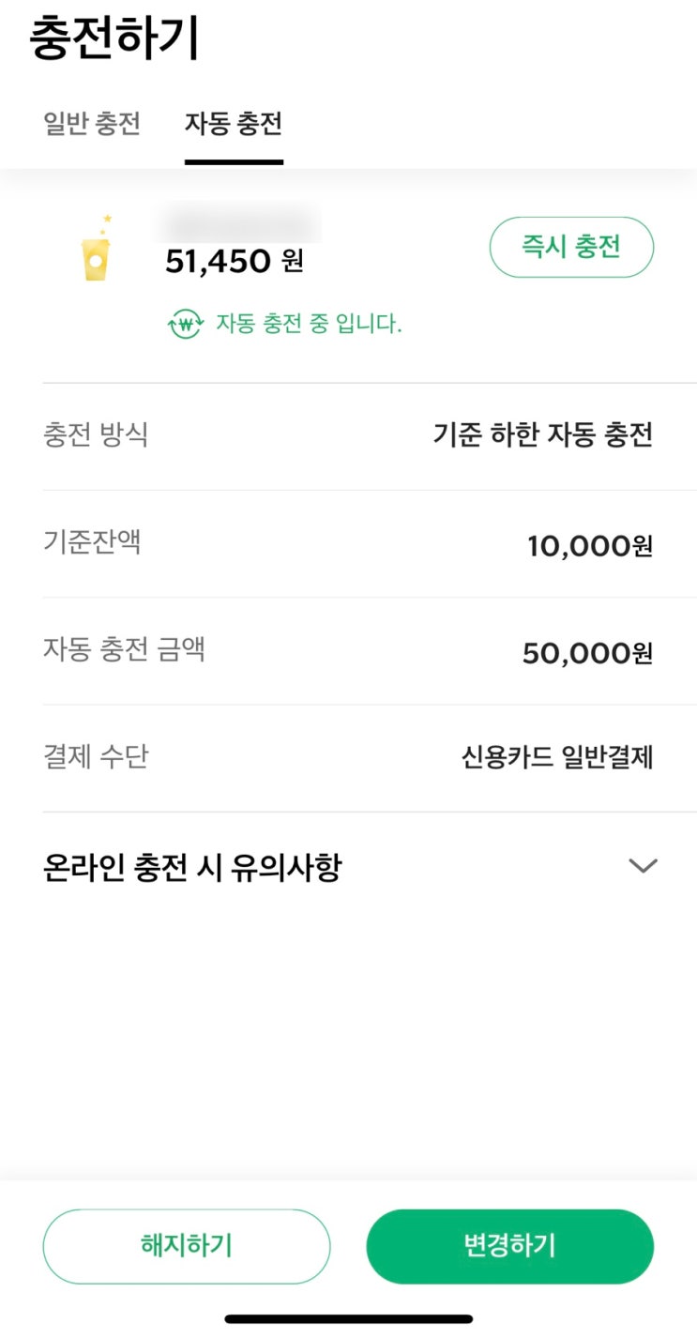Screen dimensions: 697x1338
Task: Tap the 10,000원 threshold balance value
Action: (589, 545)
